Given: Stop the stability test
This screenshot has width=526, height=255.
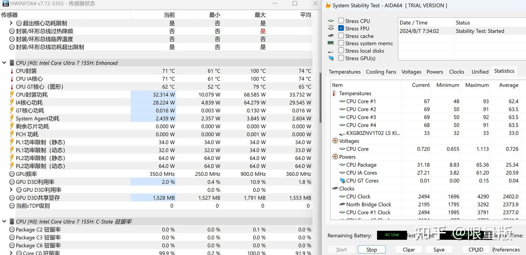Looking at the screenshot, I should 371,250.
